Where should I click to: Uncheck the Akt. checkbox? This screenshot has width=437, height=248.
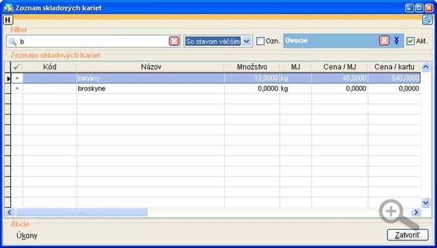410,41
